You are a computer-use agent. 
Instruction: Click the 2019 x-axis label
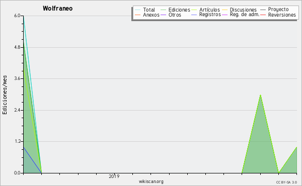tap(114, 176)
